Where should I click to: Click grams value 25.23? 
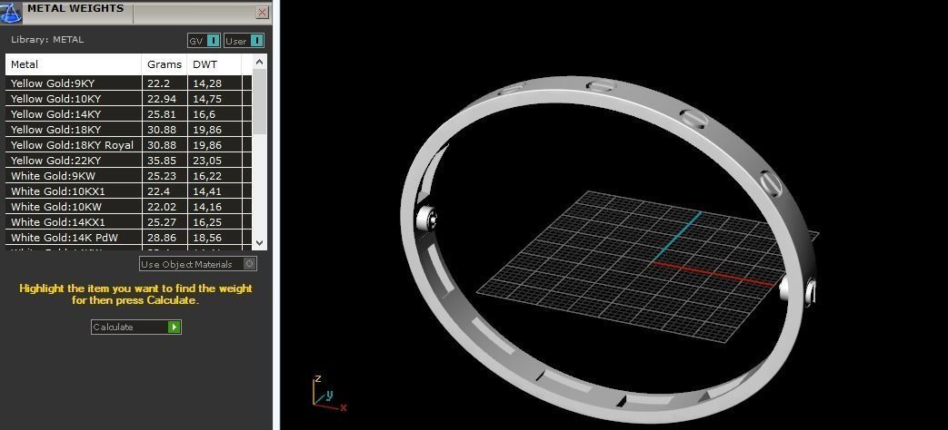coord(161,176)
